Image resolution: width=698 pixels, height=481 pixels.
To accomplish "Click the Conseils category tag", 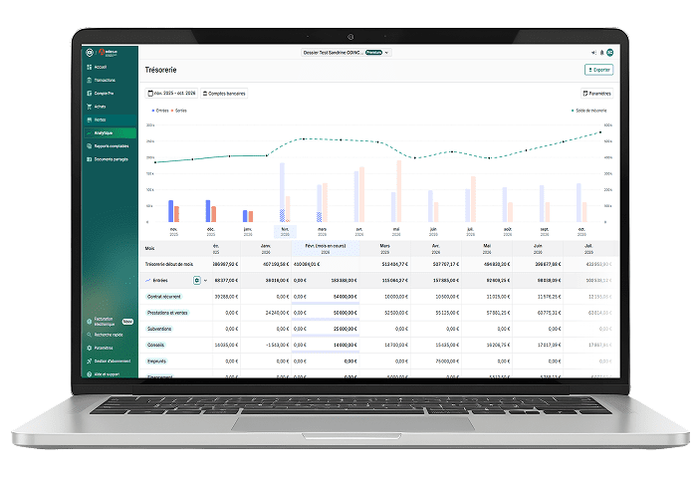I will (155, 345).
